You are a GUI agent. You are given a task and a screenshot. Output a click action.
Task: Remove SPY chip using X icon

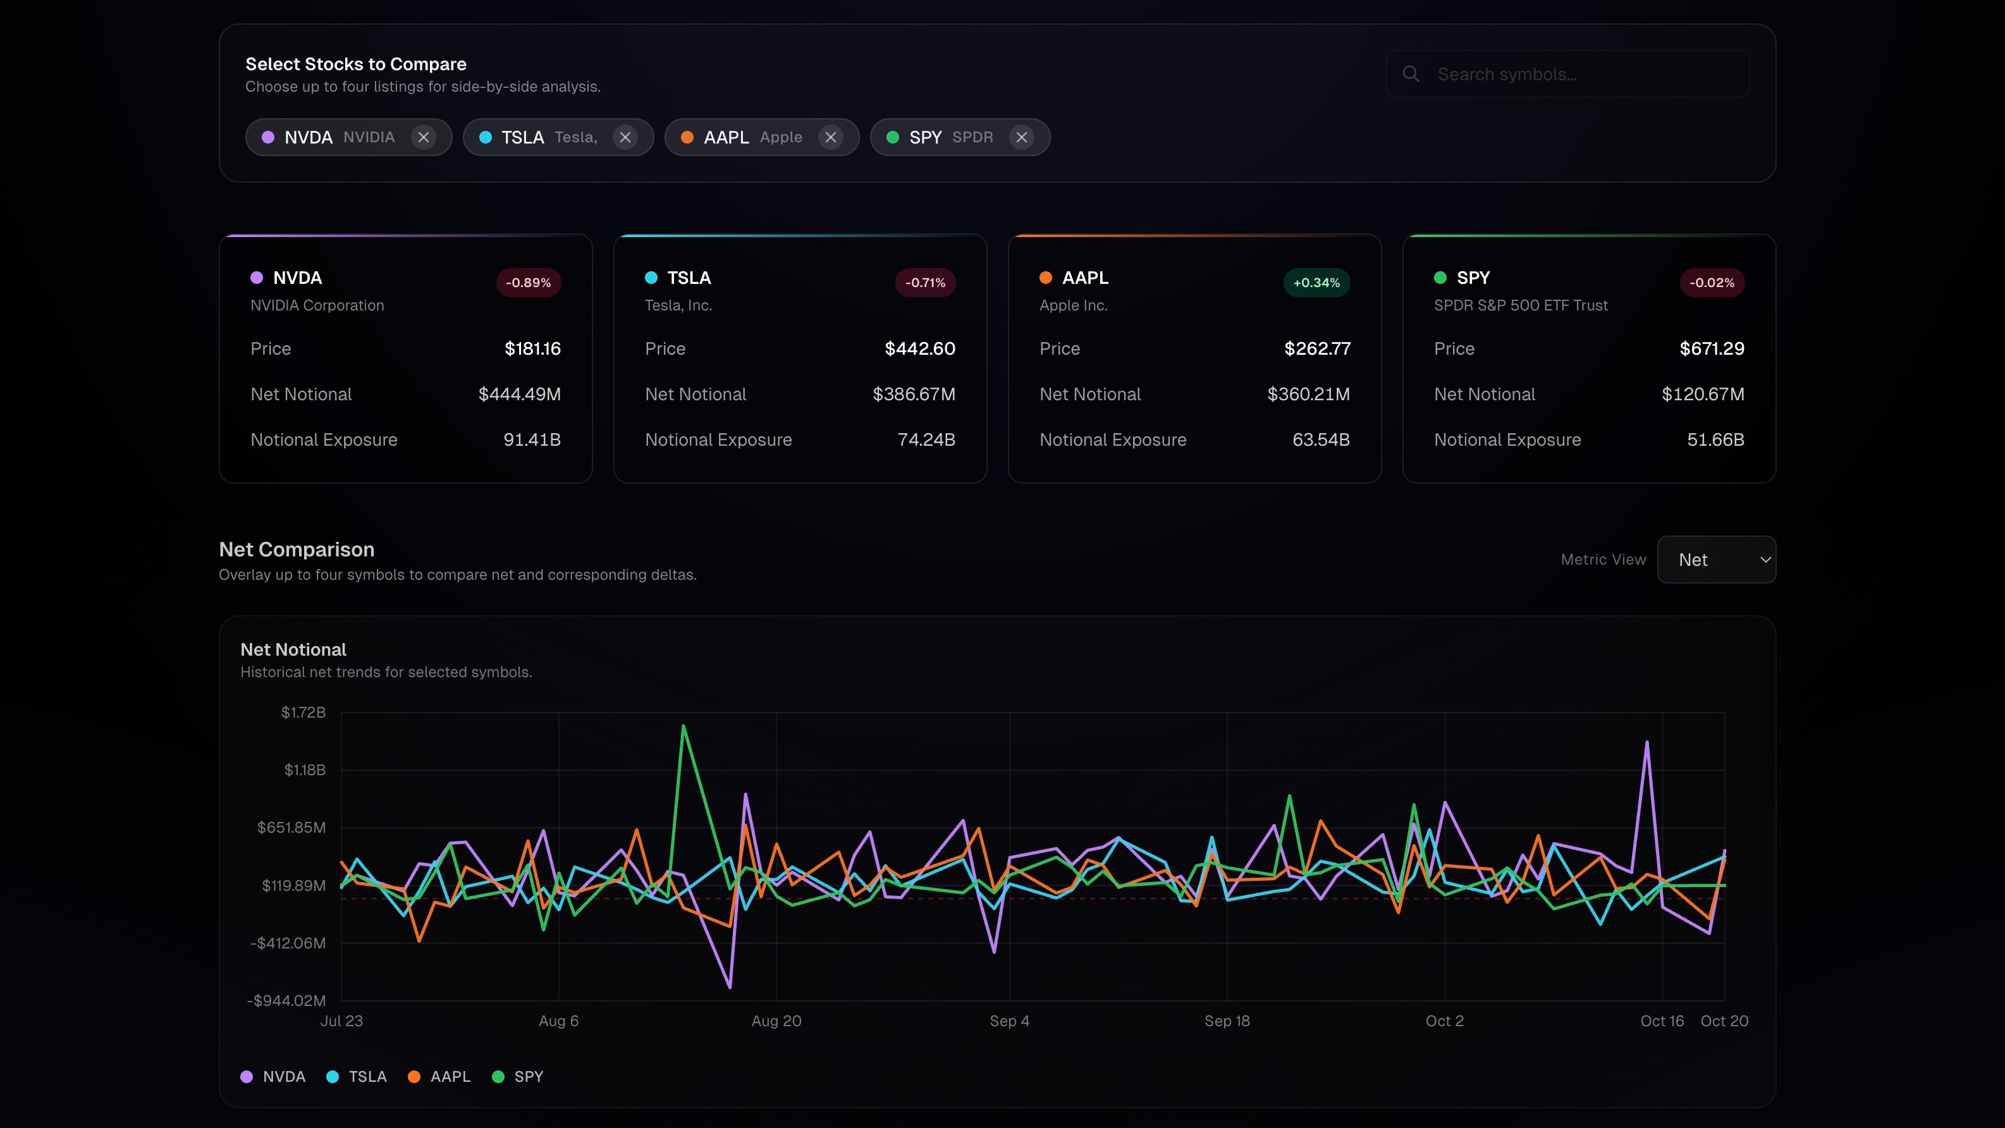[1021, 137]
